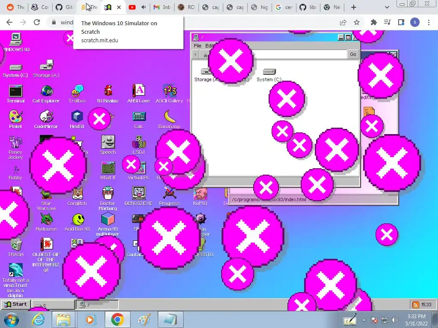This screenshot has height=328, width=438.
Task: Launch Arena 93 multiplayer cube icon
Action: point(108,224)
